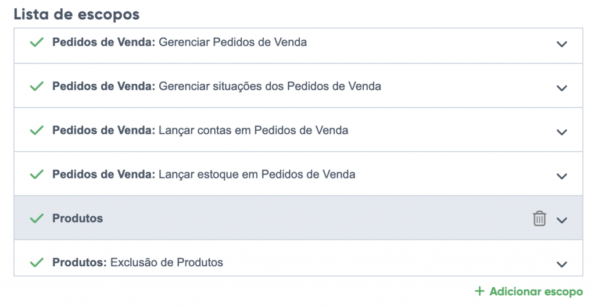
Task: Click the trash icon on the Produtos row
Action: pyautogui.click(x=540, y=219)
